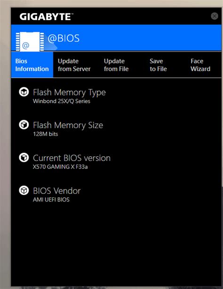Close the @BIOS window

tap(215, 16)
